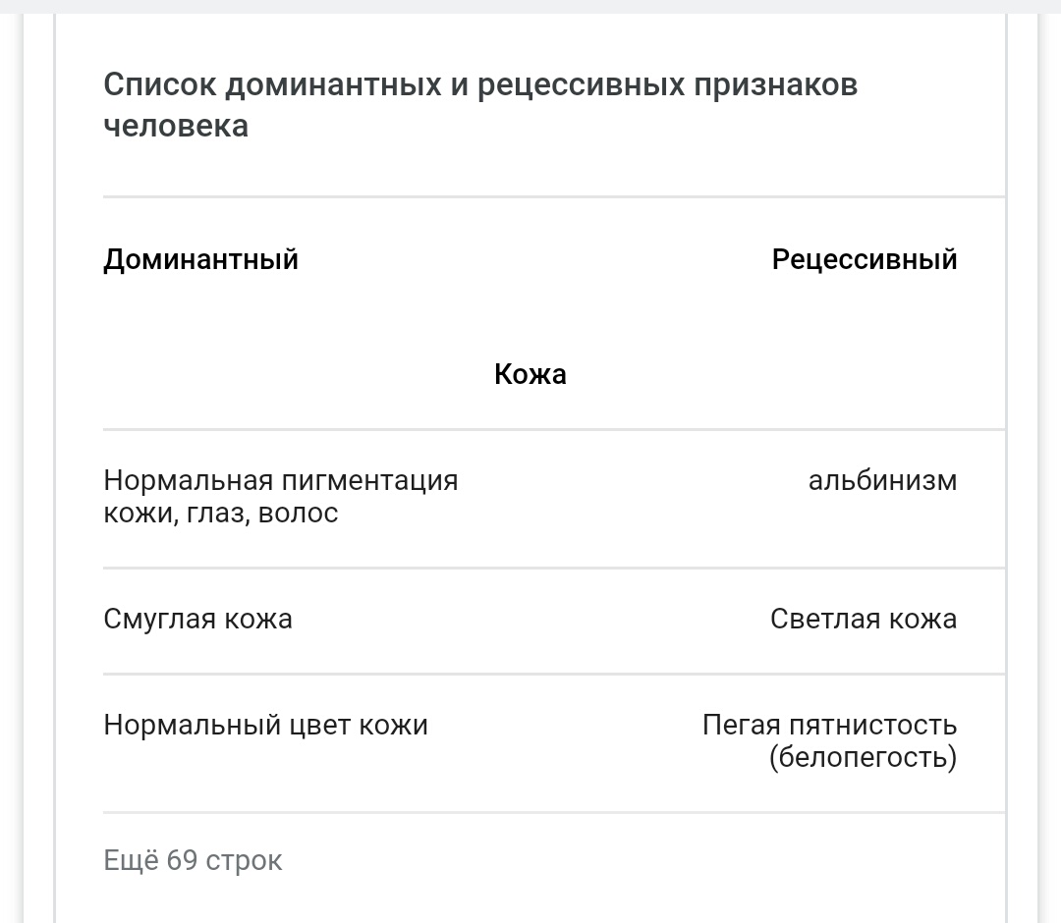Click the word "человека" in the title

[x=176, y=126]
